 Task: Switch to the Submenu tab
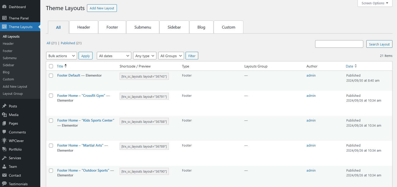(x=143, y=27)
